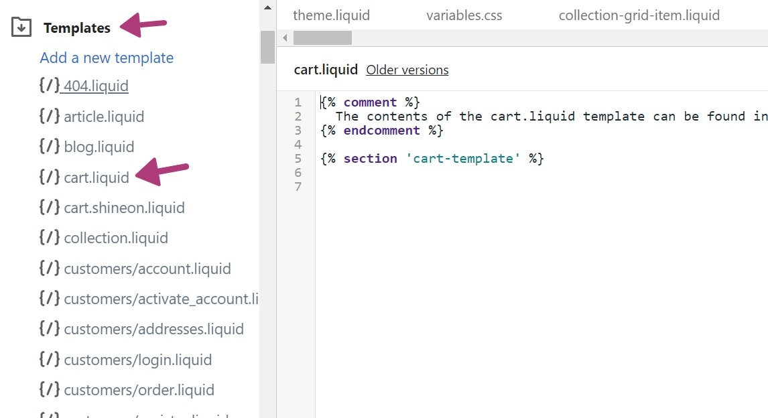Place cursor on the comment tag line
Screen dimensions: 768x418
371,102
